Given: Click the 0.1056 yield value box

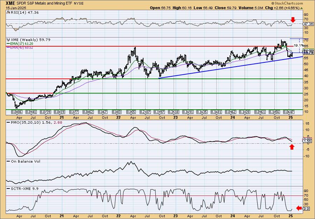Looking at the screenshot, I should click(x=274, y=112).
